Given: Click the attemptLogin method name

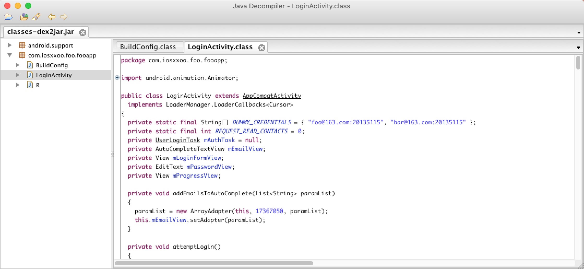Looking at the screenshot, I should coord(193,247).
